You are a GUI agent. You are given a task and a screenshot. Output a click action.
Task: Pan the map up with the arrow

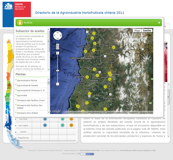(58, 32)
